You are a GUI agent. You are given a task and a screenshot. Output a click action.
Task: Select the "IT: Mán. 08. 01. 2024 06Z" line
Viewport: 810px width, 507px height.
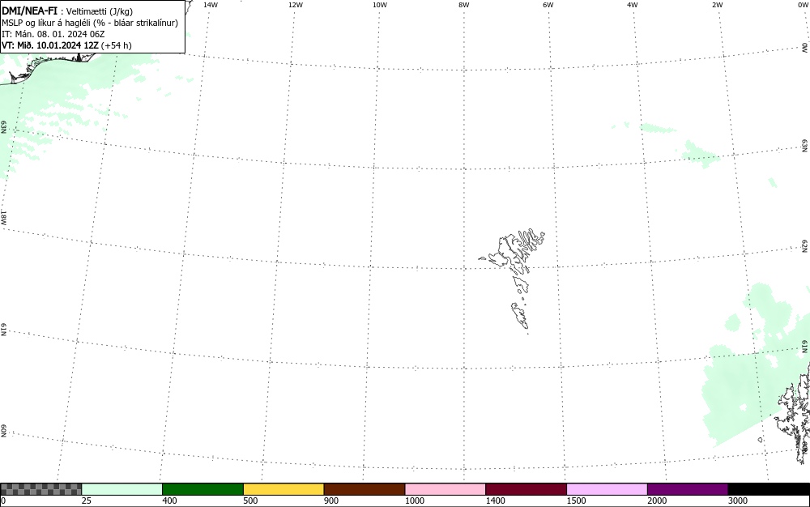pos(53,34)
